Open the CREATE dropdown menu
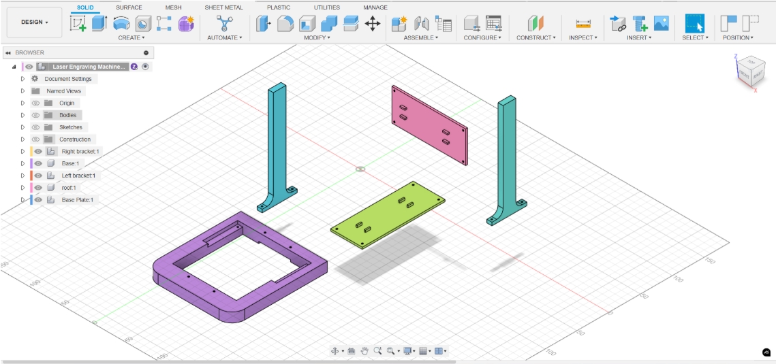 pos(131,37)
